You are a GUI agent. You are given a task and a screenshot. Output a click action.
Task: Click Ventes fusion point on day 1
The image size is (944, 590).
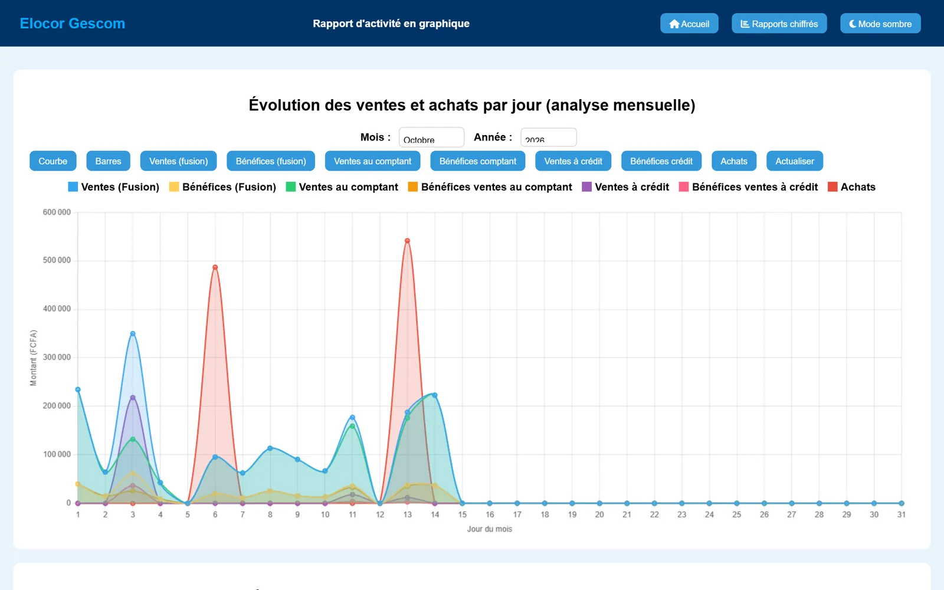click(78, 389)
